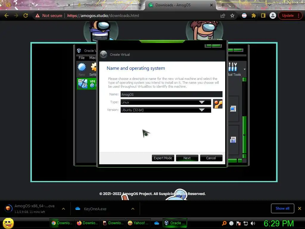Click the 6:29 PM clock
Screen dimensions: 305x229
point(278,223)
